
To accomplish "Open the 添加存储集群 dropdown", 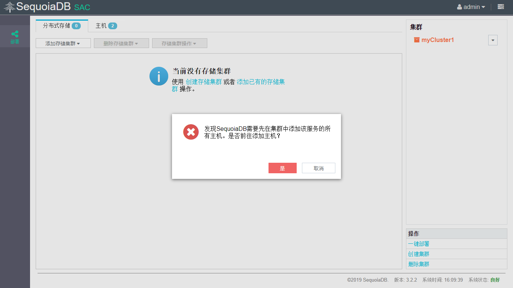I will click(x=63, y=43).
